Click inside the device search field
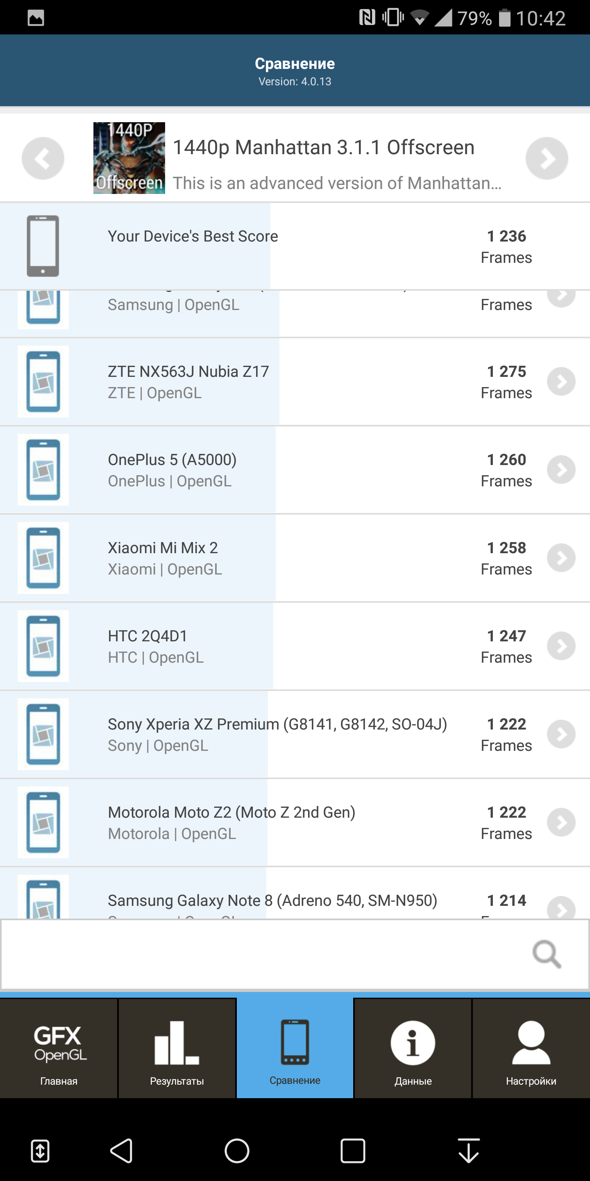The image size is (590, 1181). click(295, 954)
